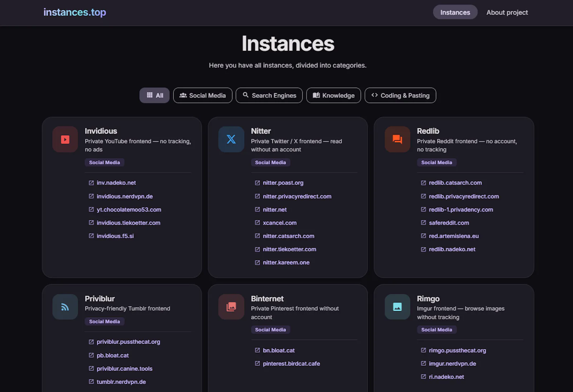Click the Nitter card title

click(261, 131)
